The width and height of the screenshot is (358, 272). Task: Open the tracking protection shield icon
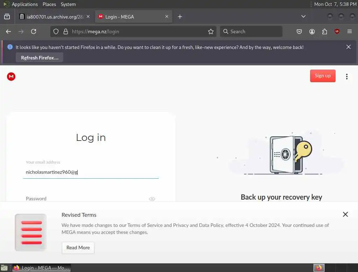click(56, 31)
